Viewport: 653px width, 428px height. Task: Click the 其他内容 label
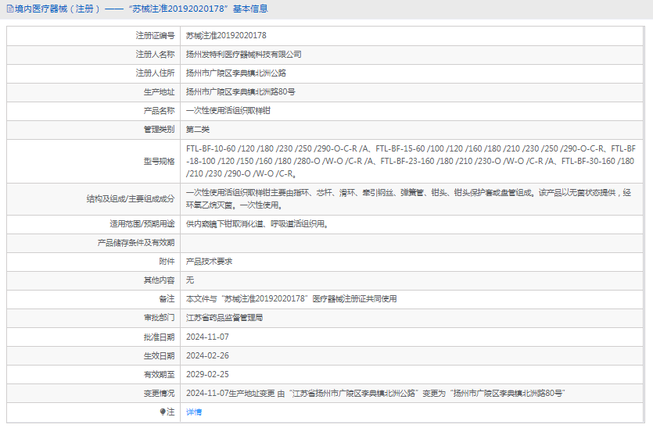[159, 280]
